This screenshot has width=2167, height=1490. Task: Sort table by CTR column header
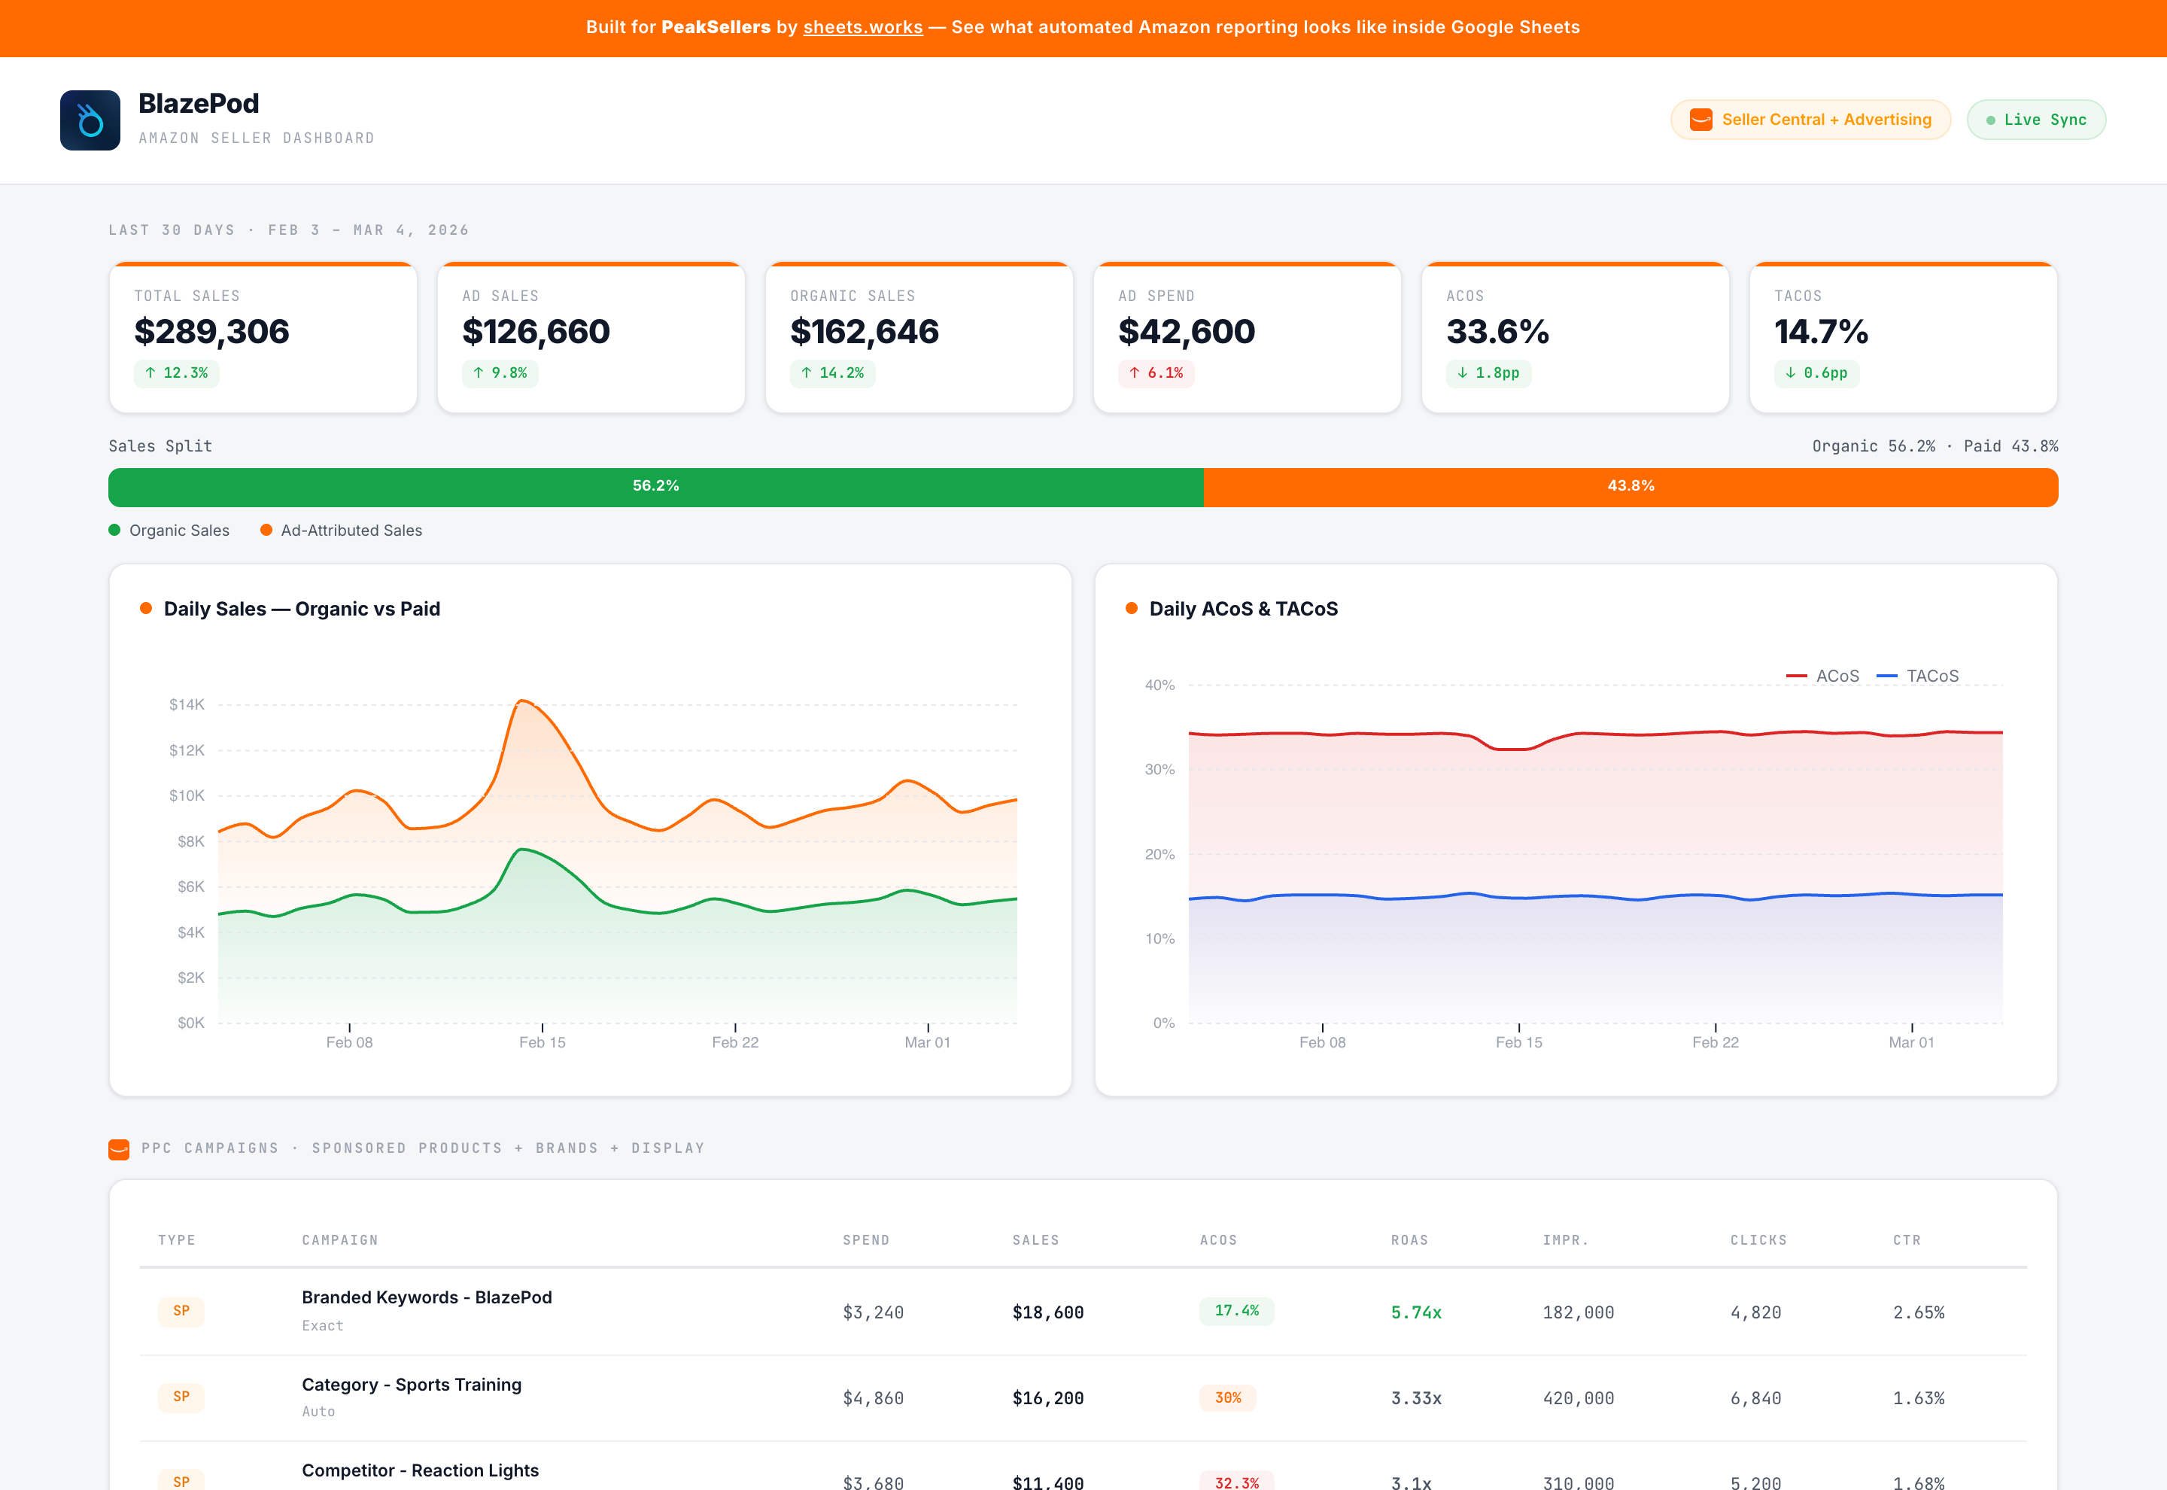(1907, 1240)
